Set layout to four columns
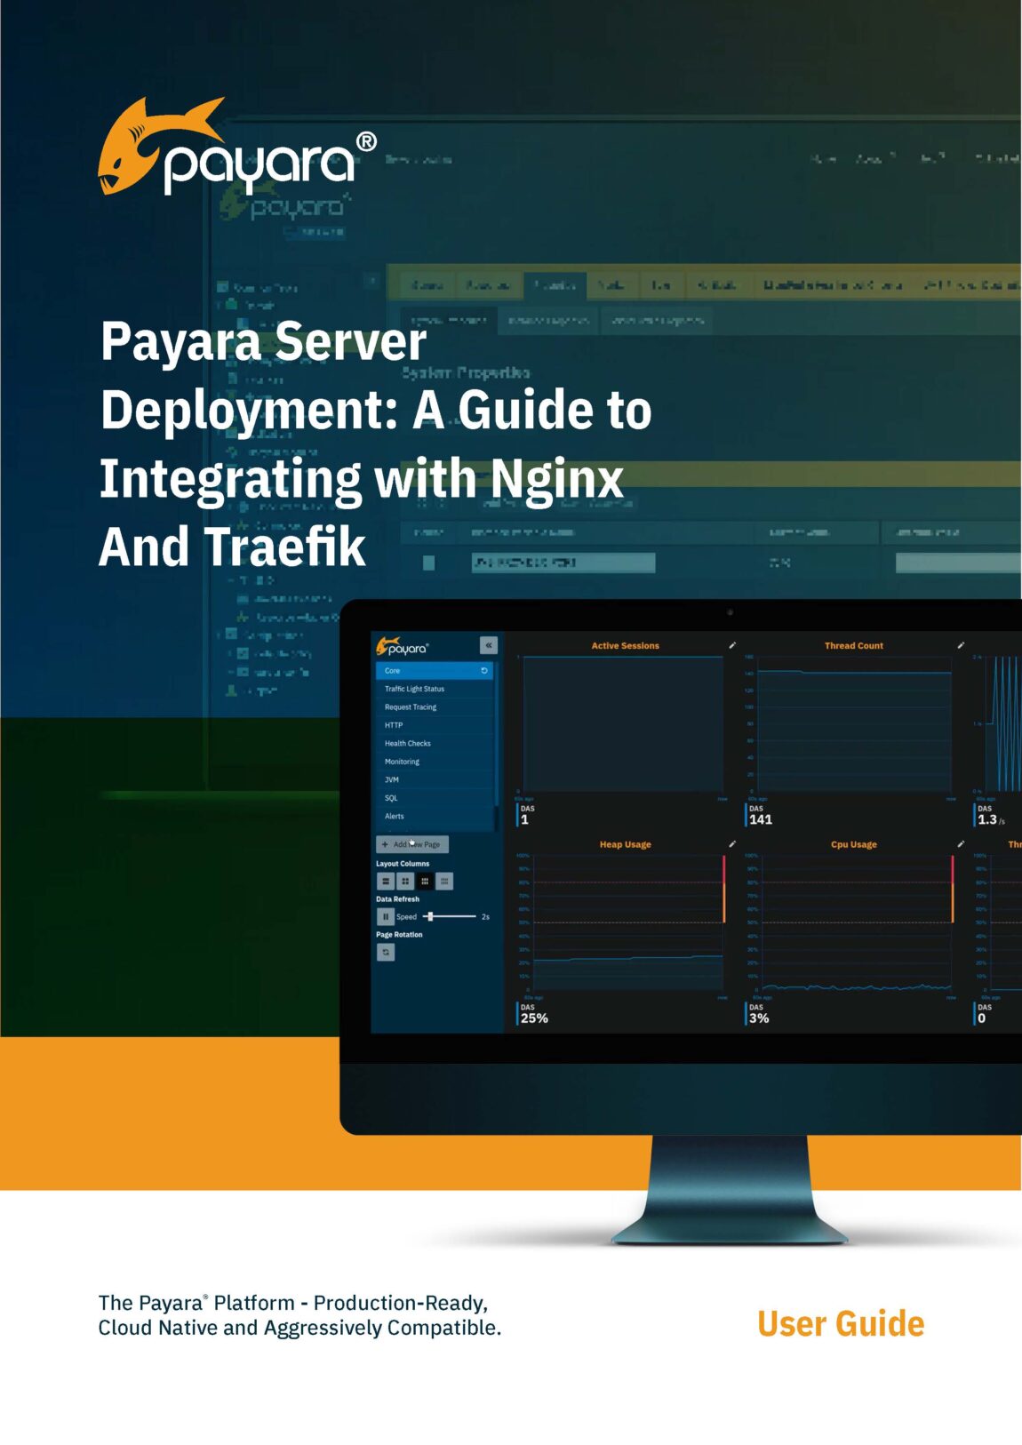 (x=444, y=881)
